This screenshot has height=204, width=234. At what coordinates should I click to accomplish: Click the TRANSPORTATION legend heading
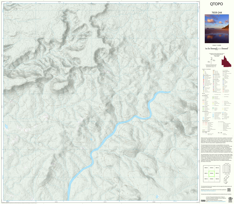click(x=206, y=121)
